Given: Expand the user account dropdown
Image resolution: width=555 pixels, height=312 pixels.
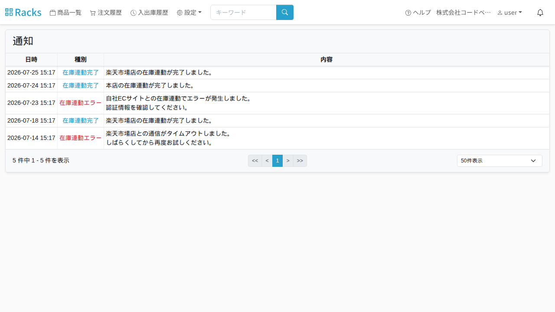Looking at the screenshot, I should coord(509,13).
